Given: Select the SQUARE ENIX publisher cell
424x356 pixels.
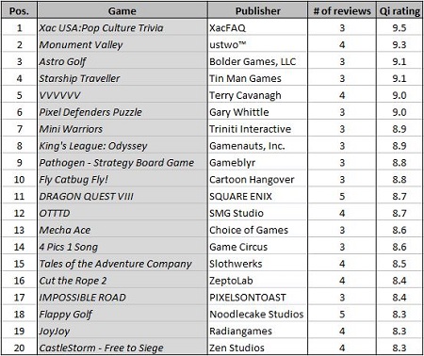Looking at the screenshot, I should 257,196.
